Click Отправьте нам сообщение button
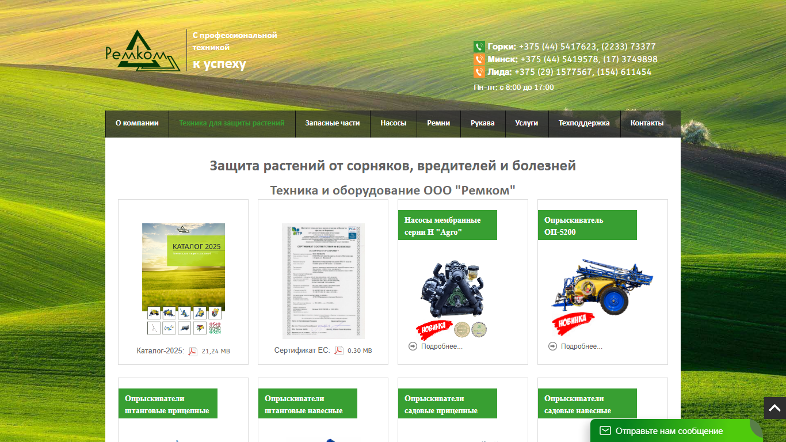Image resolution: width=786 pixels, height=442 pixels. tap(677, 430)
